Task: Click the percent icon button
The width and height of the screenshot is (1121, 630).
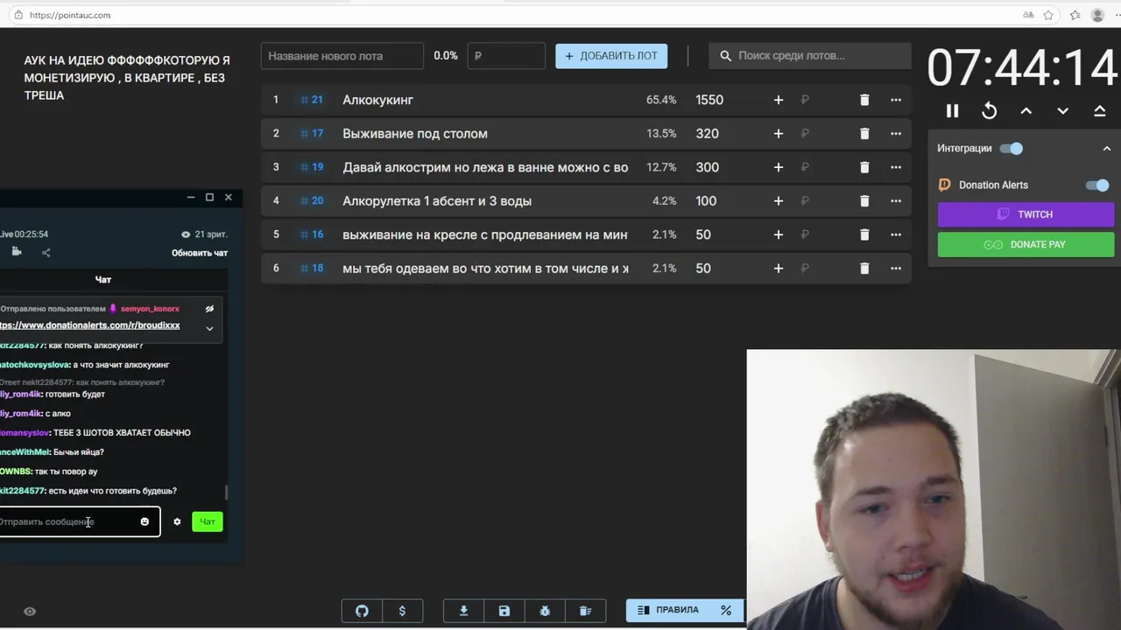Action: pos(726,610)
